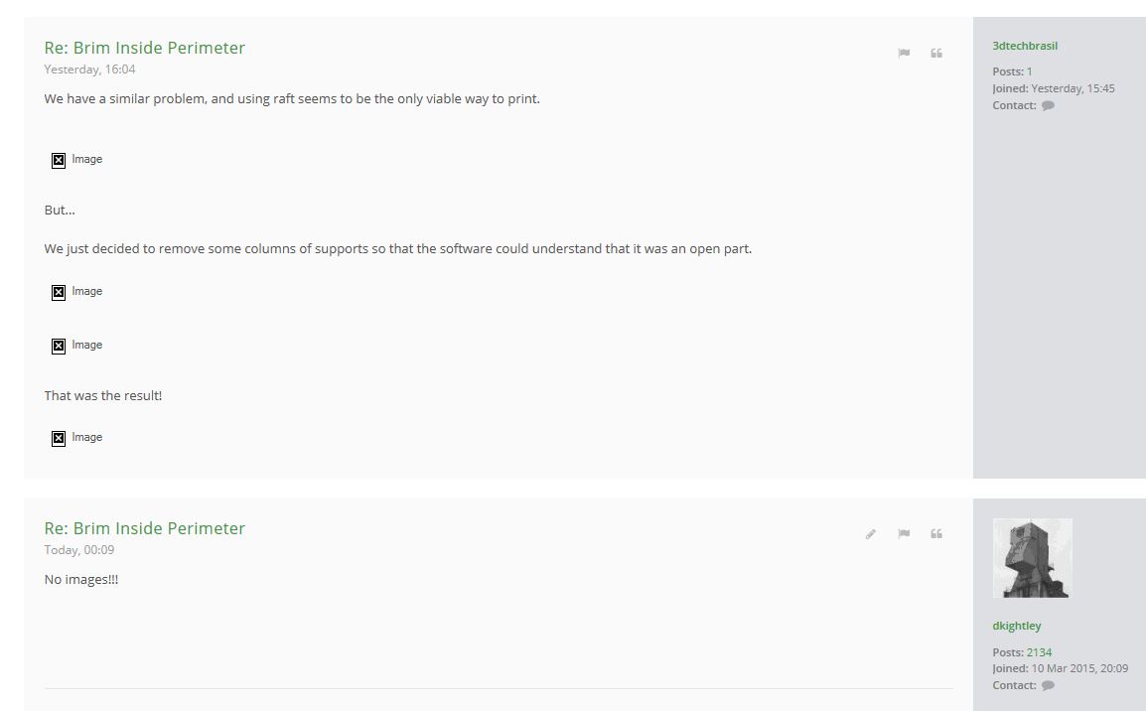
Task: Click dkightley's avatar image
Action: pyautogui.click(x=1032, y=558)
